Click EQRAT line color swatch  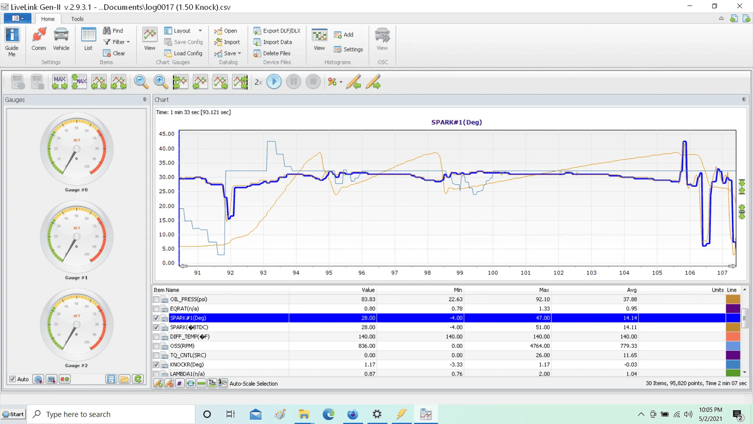(x=733, y=309)
